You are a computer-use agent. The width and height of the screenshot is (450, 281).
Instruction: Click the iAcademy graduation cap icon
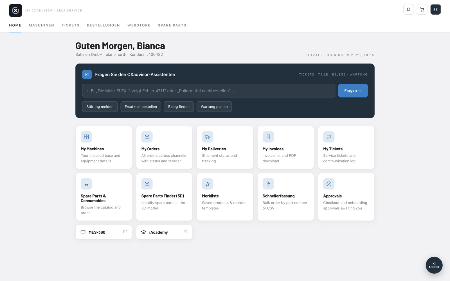(144, 232)
